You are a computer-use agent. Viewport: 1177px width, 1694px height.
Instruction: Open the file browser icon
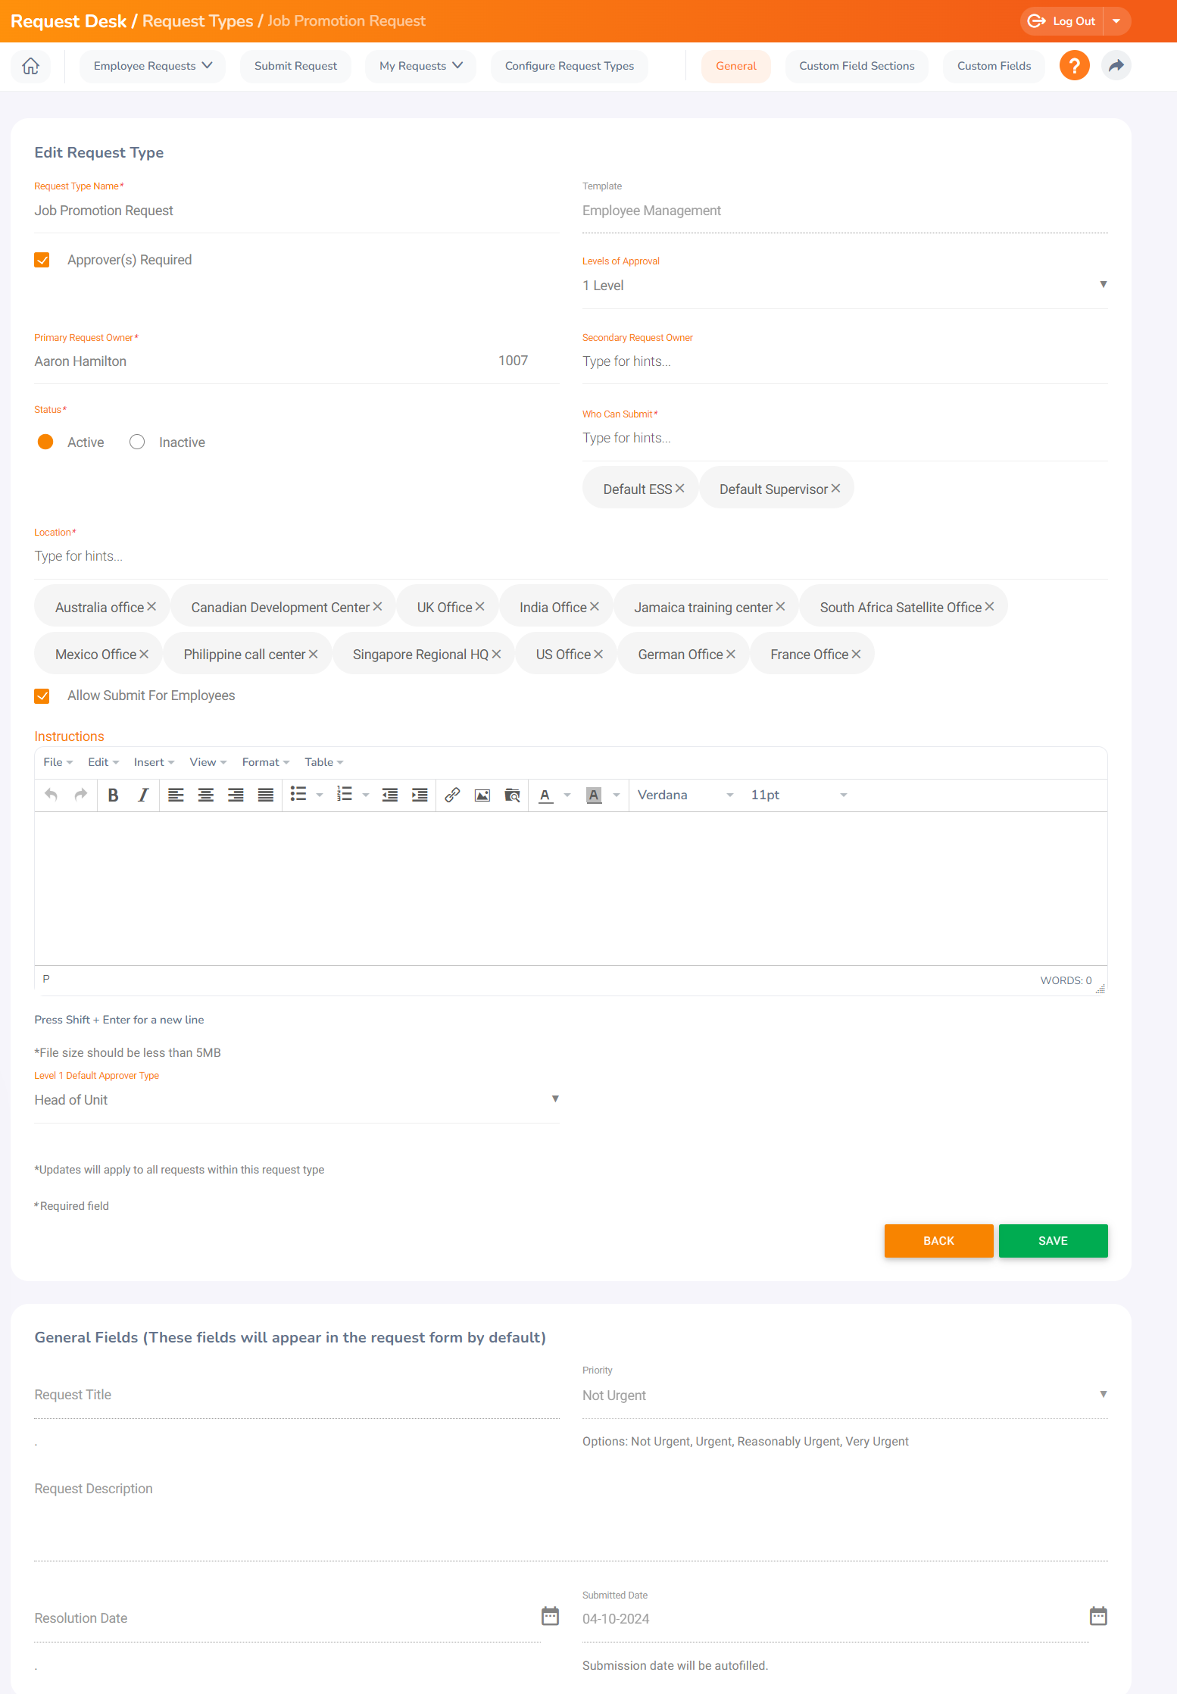coord(513,795)
